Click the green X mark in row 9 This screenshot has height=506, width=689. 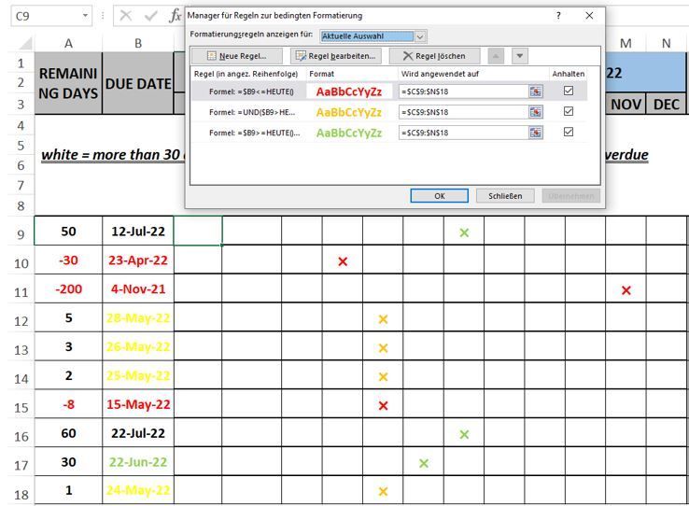tap(464, 232)
